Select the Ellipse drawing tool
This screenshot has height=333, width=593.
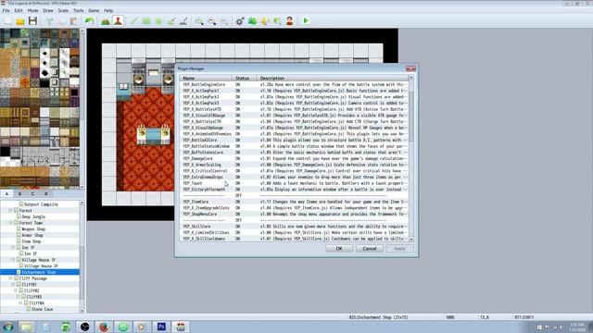coord(158,21)
